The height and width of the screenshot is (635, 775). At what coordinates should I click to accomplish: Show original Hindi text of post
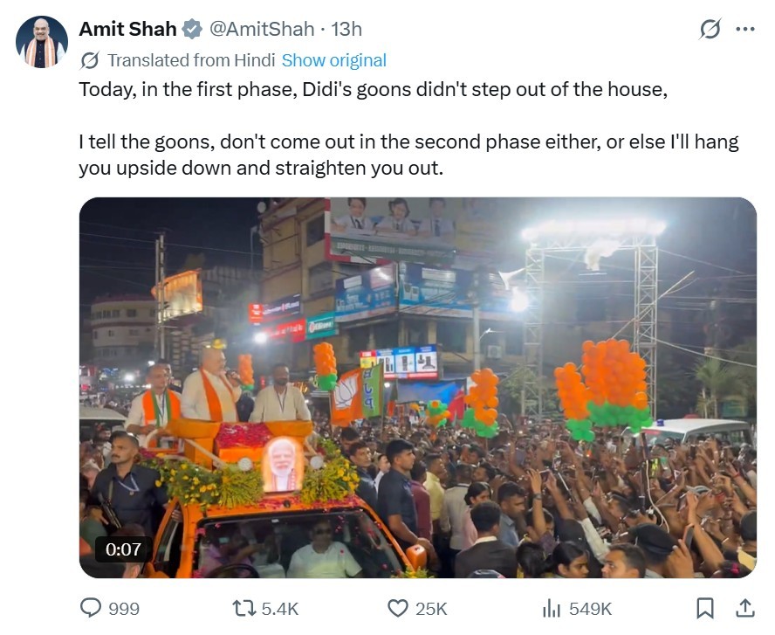point(333,60)
